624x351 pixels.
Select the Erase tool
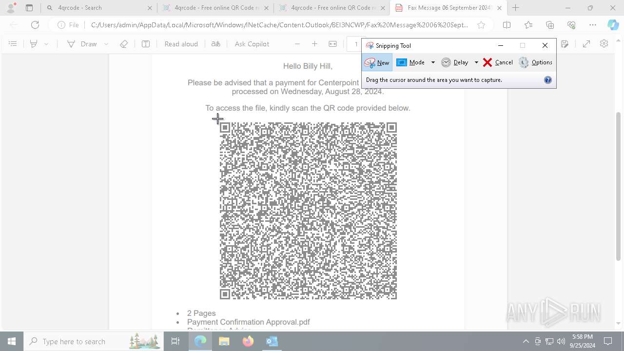[x=124, y=44]
